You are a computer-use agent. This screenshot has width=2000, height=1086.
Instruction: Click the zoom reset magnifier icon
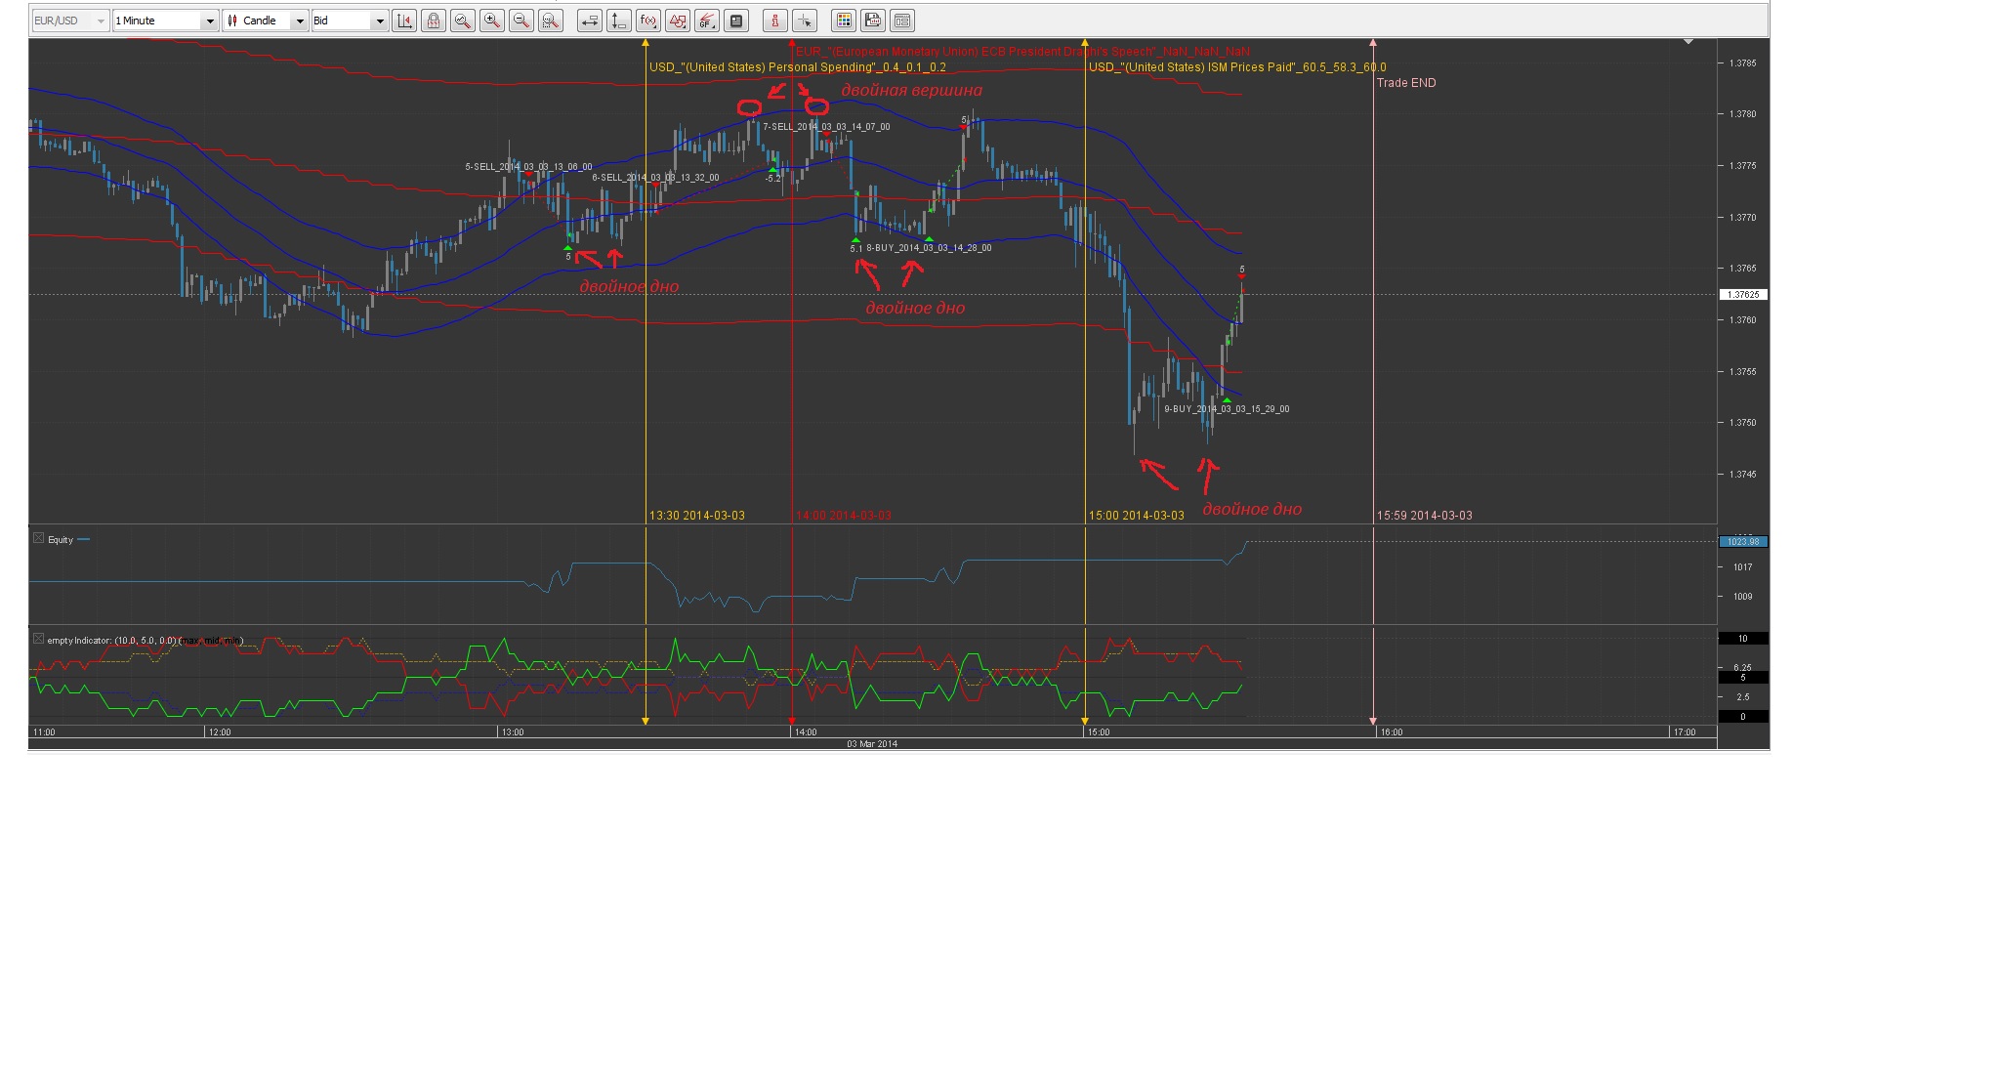pyautogui.click(x=551, y=21)
